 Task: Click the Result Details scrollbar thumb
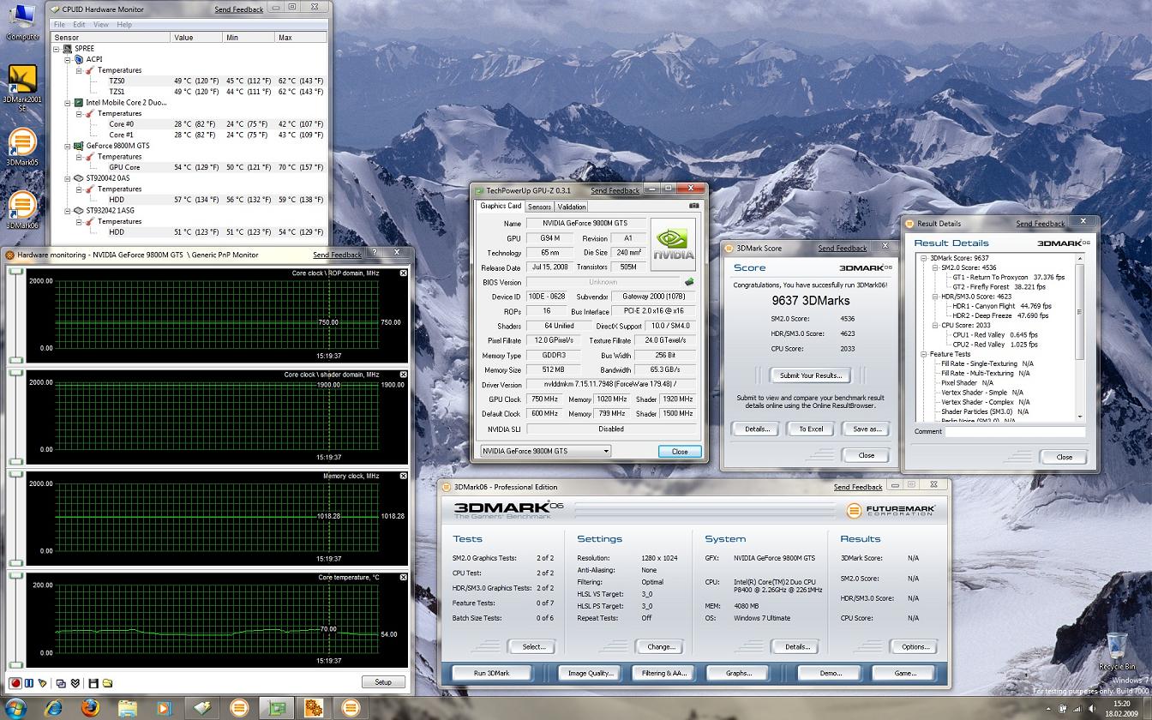point(1080,312)
